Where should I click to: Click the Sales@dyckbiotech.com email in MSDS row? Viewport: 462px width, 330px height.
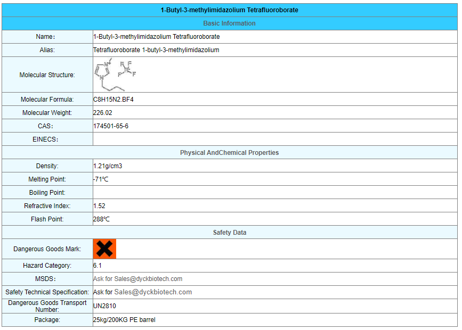tap(148, 279)
